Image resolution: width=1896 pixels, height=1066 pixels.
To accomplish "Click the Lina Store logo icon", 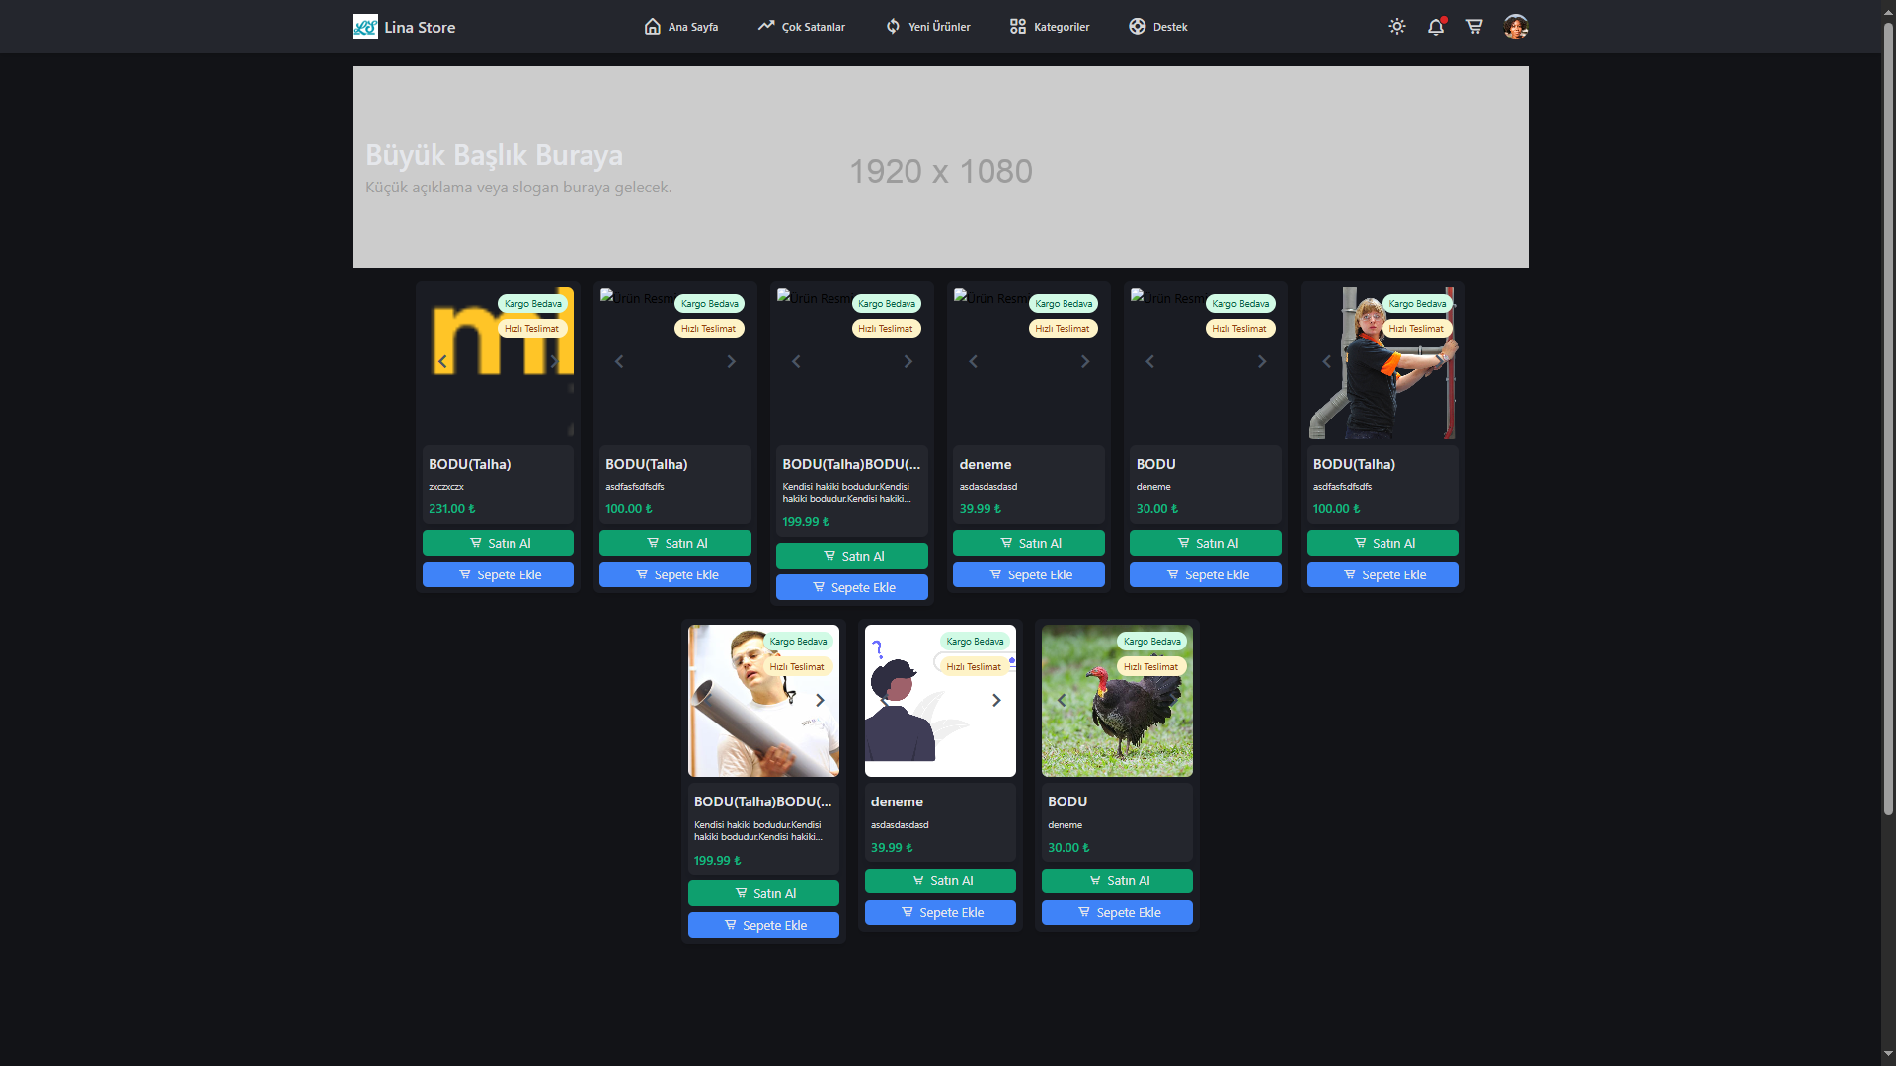I will (363, 27).
